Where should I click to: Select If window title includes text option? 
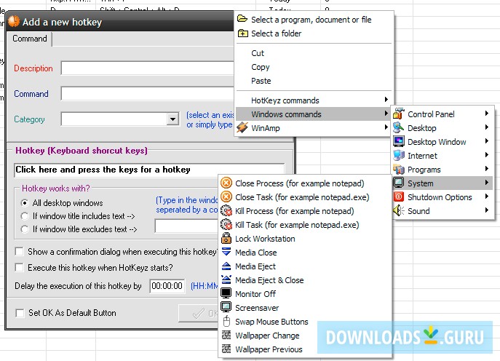click(25, 216)
